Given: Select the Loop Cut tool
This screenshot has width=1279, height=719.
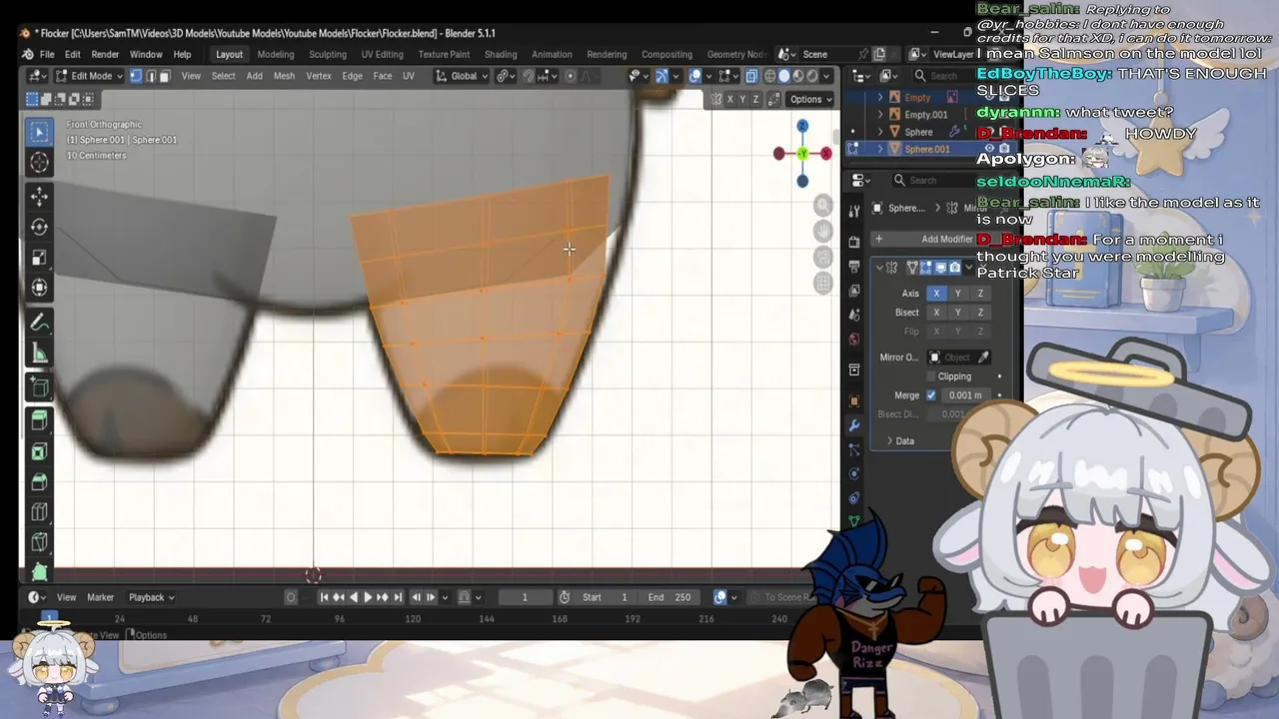Looking at the screenshot, I should pos(40,513).
